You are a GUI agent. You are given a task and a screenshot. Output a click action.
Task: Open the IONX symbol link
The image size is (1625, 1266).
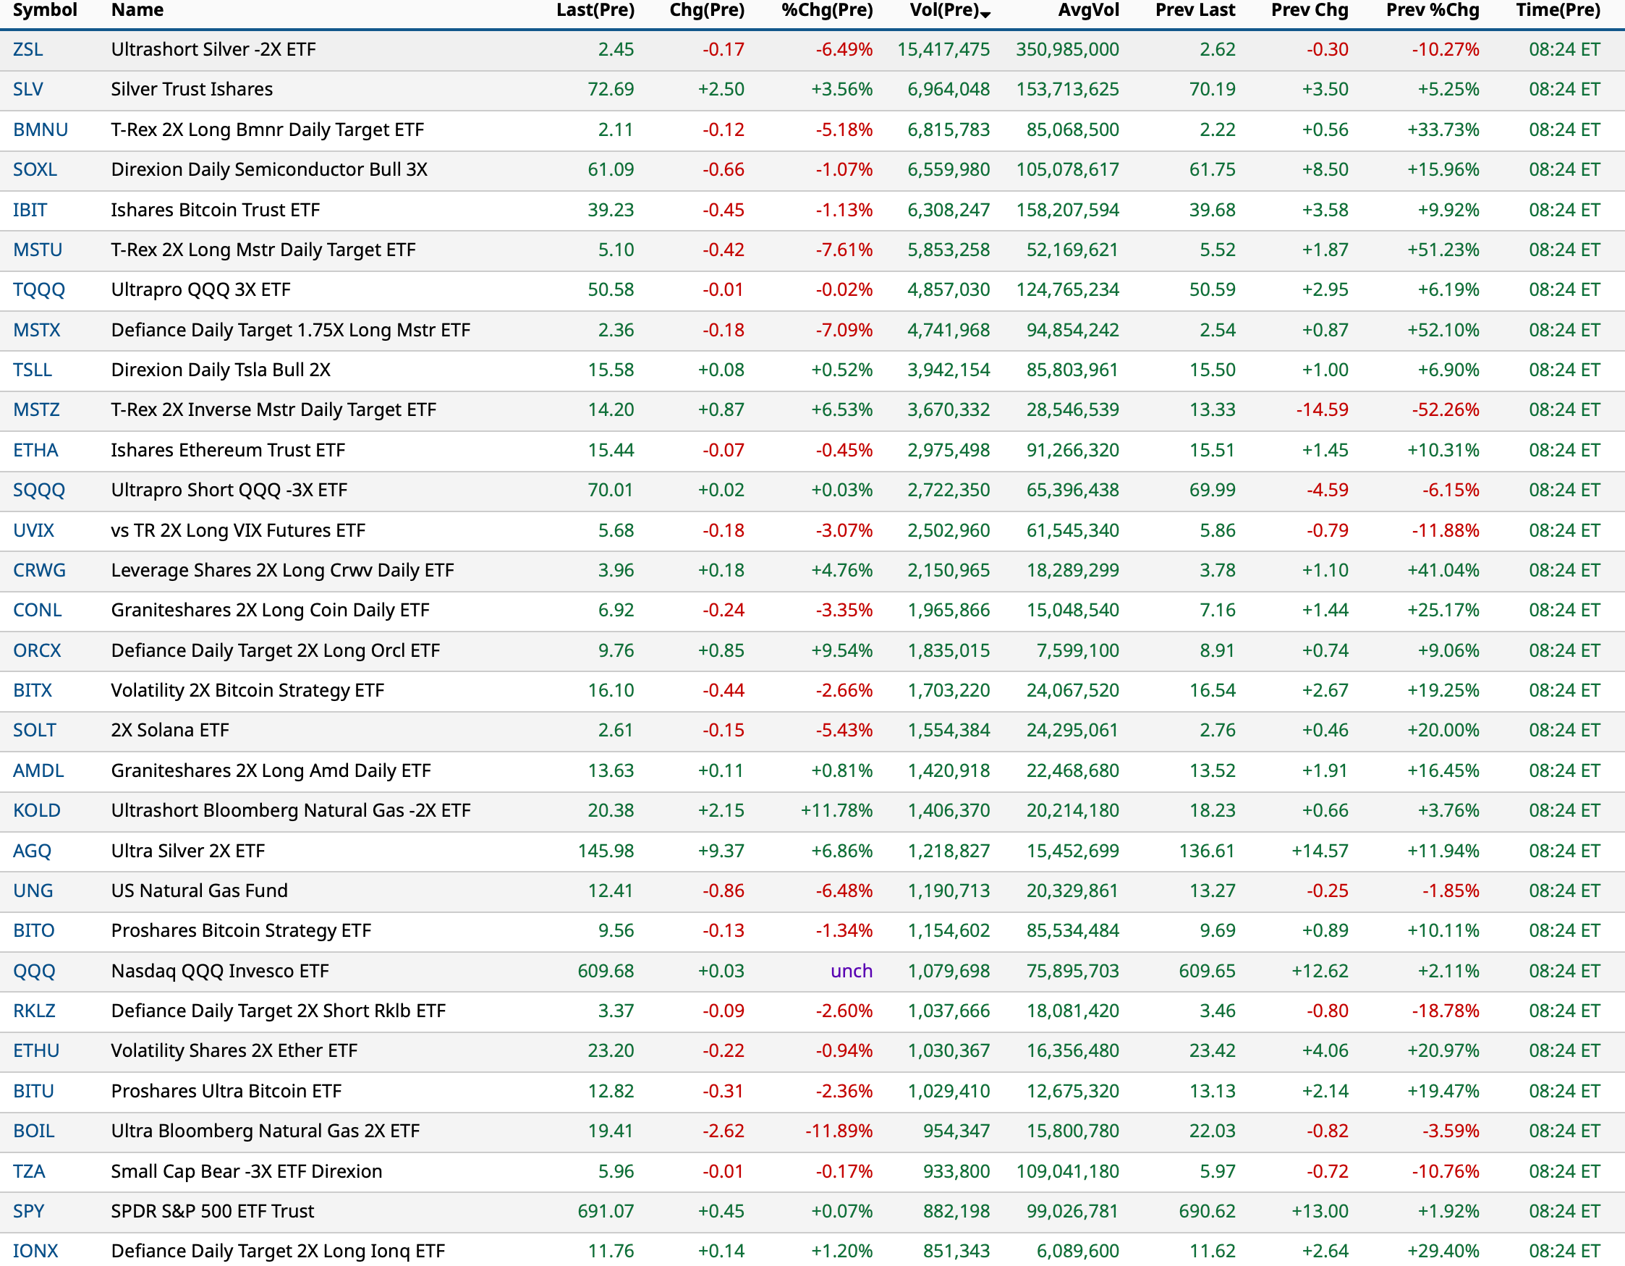[35, 1251]
